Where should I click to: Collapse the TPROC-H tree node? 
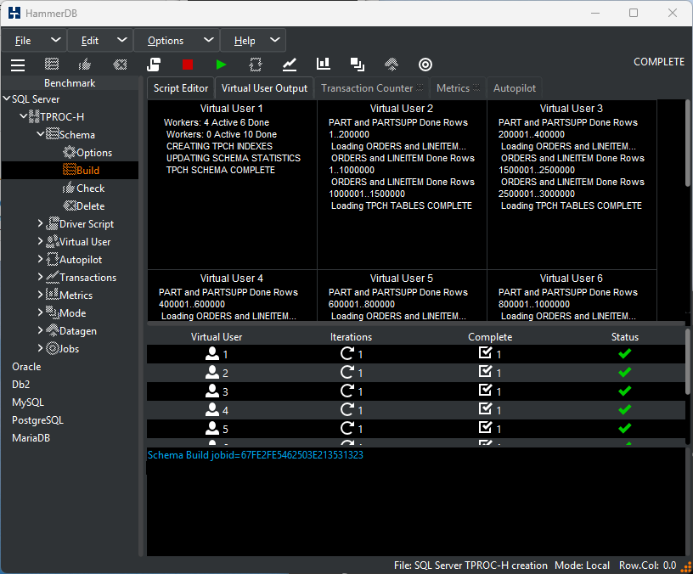[x=24, y=116]
